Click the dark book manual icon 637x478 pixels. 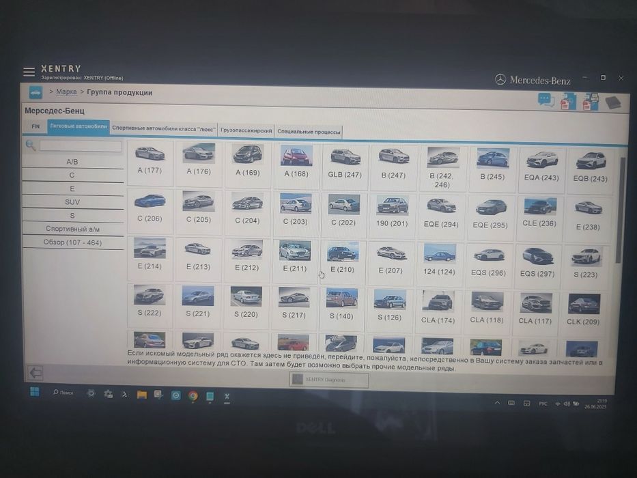613,102
